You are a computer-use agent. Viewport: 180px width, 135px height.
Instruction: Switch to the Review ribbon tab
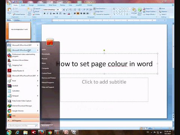click(x=63, y=5)
